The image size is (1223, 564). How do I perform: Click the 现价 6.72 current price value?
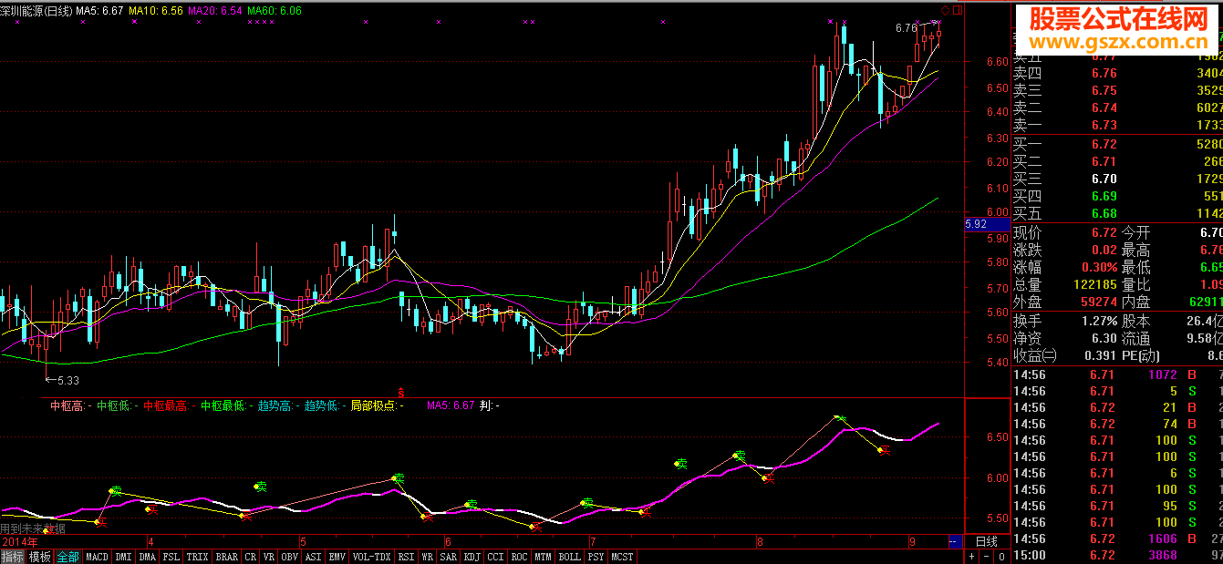pos(1104,232)
